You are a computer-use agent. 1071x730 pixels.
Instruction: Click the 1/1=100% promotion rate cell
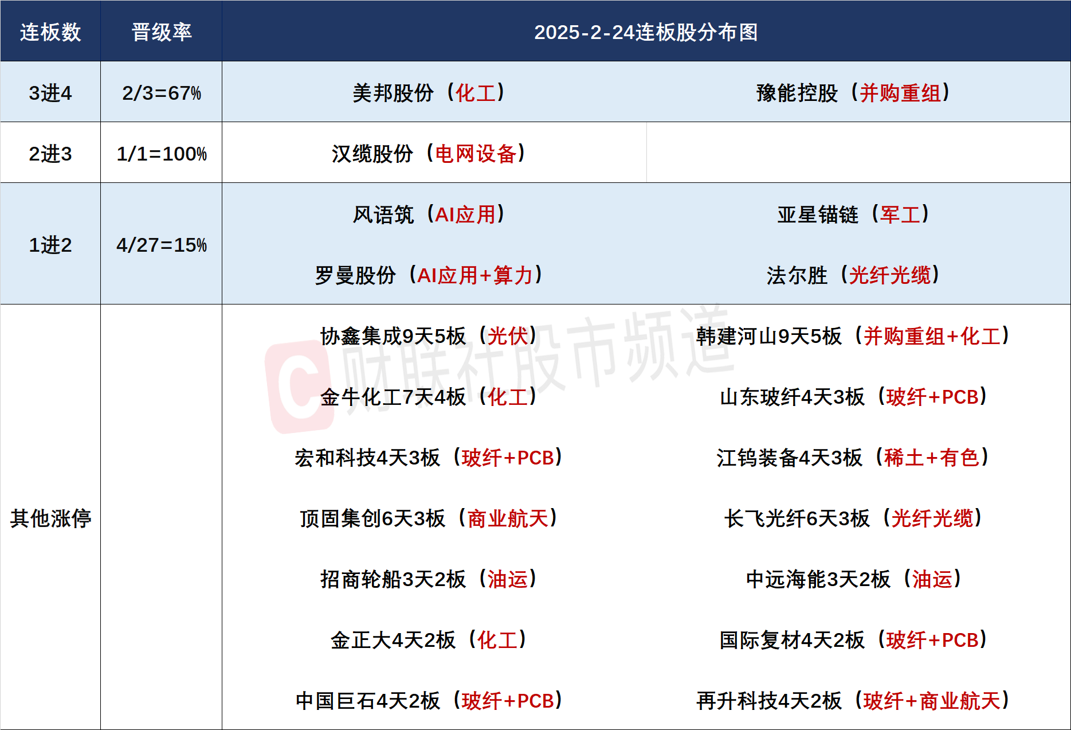[x=162, y=154]
